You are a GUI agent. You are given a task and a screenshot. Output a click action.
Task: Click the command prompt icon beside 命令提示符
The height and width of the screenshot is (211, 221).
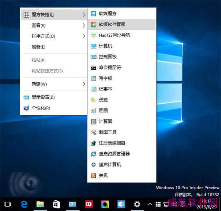[x=94, y=68]
